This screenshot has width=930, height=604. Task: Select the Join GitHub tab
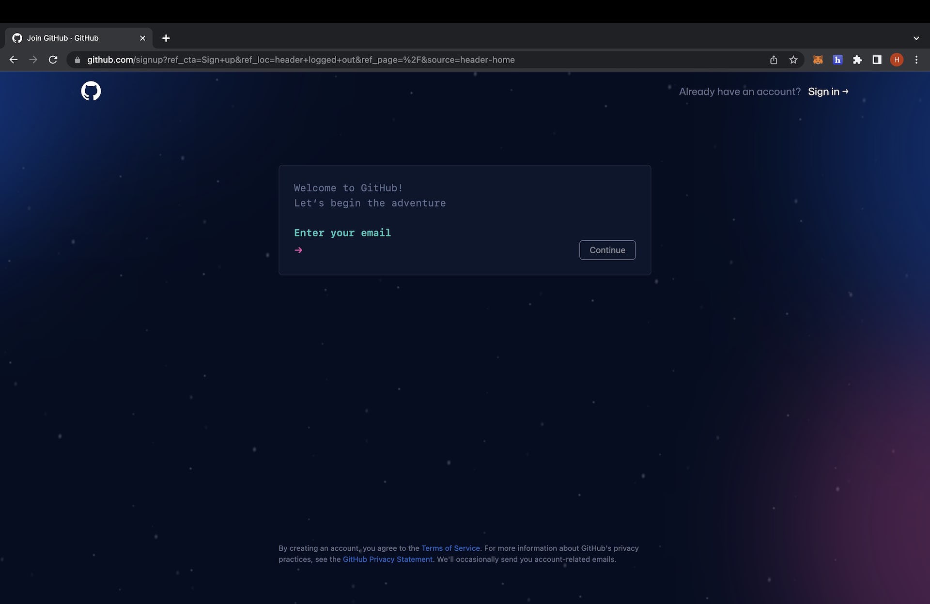point(78,38)
